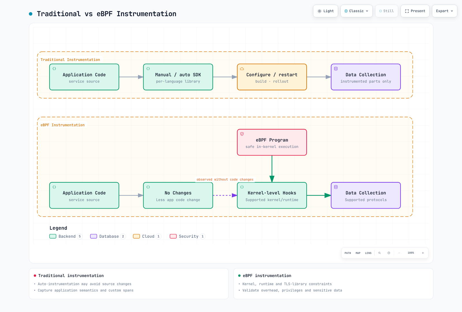
Task: Toggle Backend category in legend
Action: [66, 236]
